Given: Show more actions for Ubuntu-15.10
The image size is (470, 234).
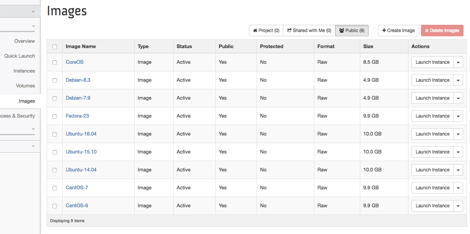Looking at the screenshot, I should click(458, 152).
